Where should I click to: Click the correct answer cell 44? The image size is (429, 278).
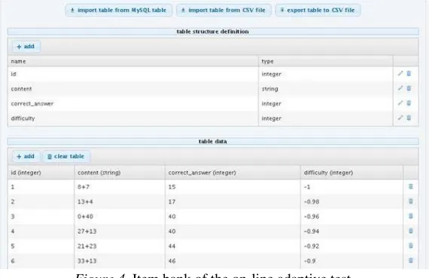point(233,246)
